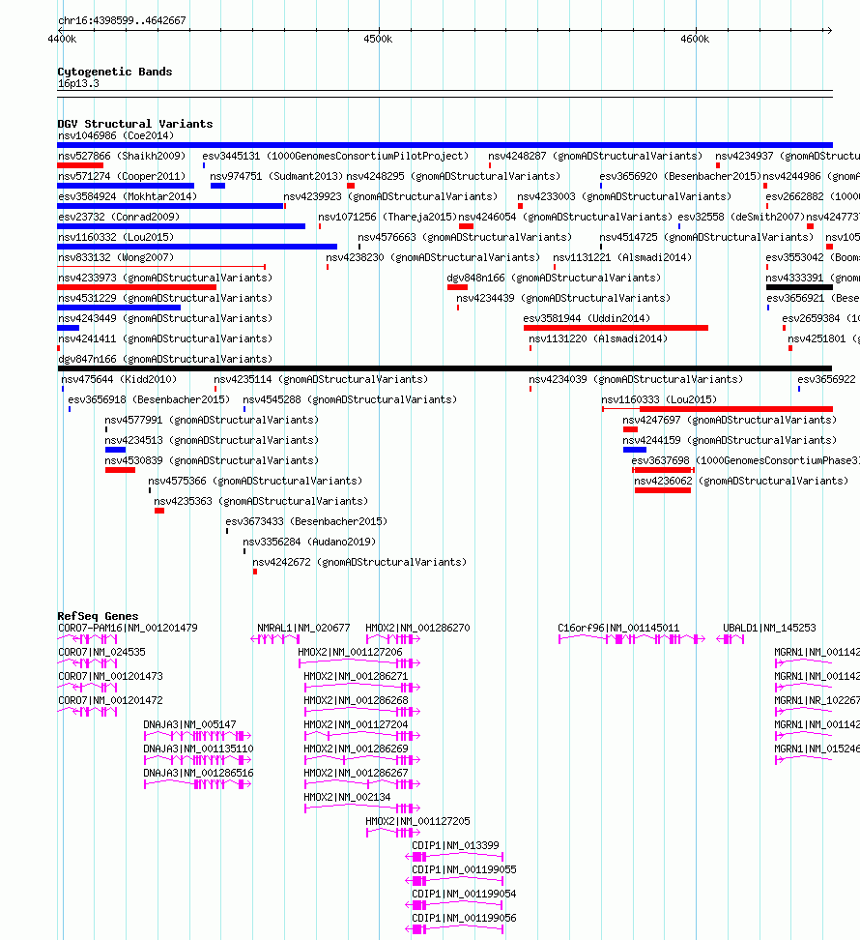Select nsv4577991 gnomAD variant label
The image size is (860, 940).
point(212,420)
